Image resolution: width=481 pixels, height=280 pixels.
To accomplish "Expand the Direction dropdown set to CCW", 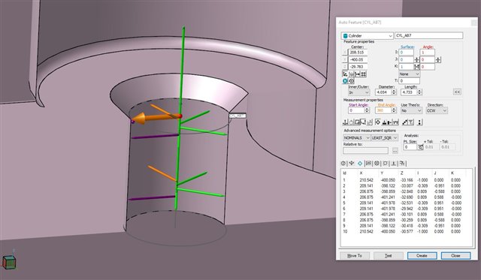I will click(x=437, y=110).
